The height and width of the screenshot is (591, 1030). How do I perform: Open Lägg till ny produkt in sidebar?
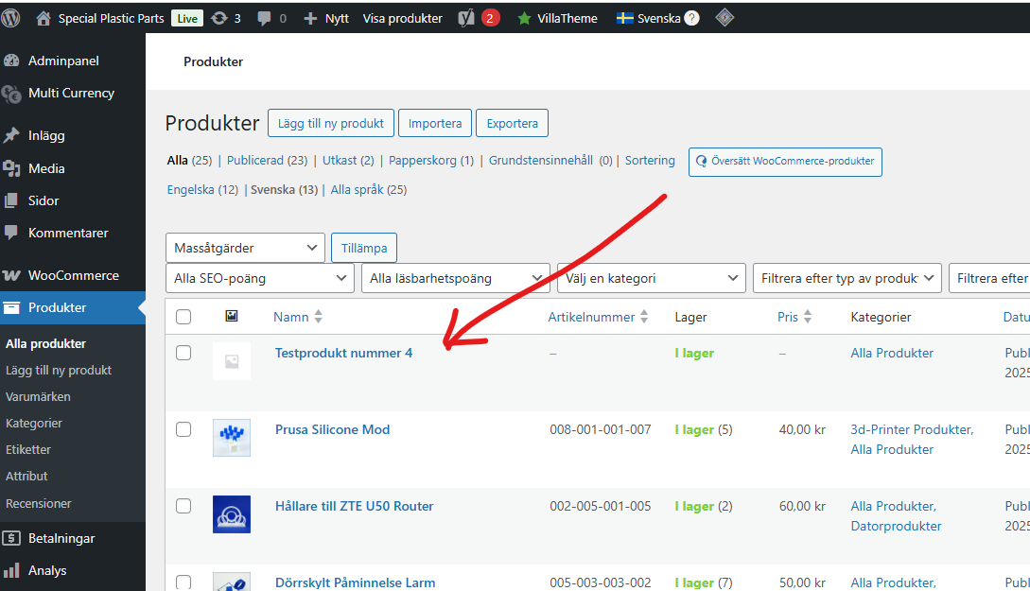[x=59, y=371]
